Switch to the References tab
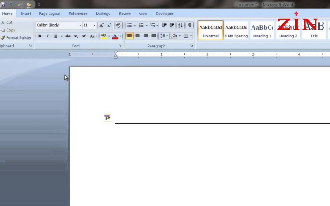Image resolution: width=330 pixels, height=206 pixels. pos(78,14)
